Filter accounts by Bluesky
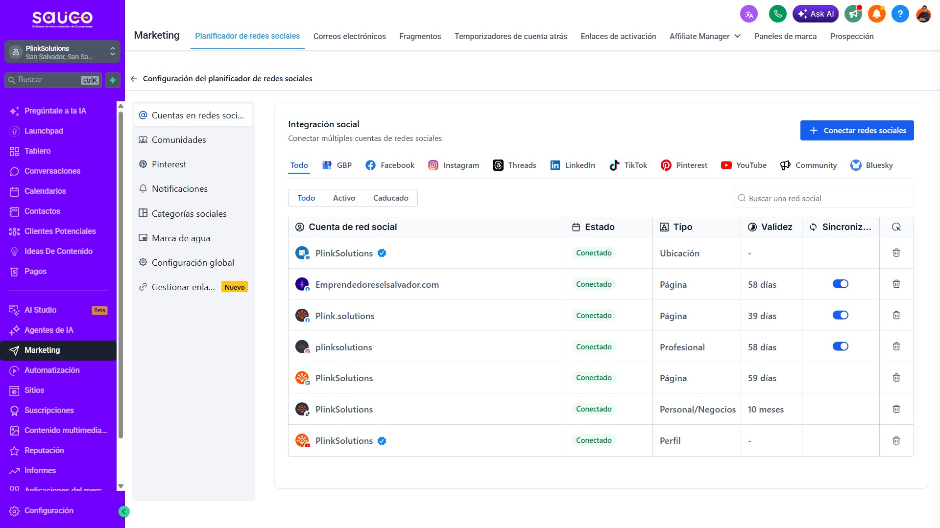 click(x=872, y=165)
